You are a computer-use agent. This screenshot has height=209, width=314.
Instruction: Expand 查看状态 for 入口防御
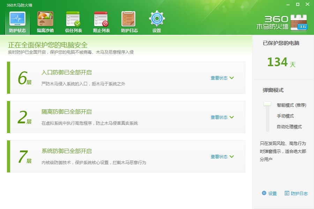(x=222, y=78)
